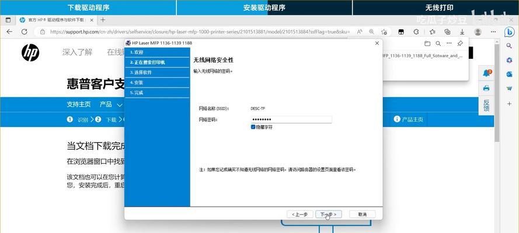
Task: Add this page to favorites
Action: coord(384,32)
